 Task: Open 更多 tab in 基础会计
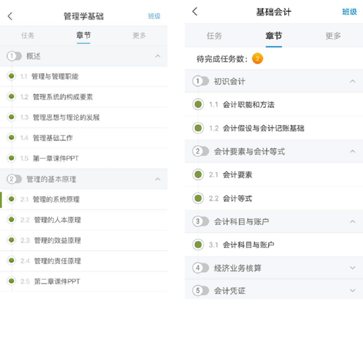point(333,36)
